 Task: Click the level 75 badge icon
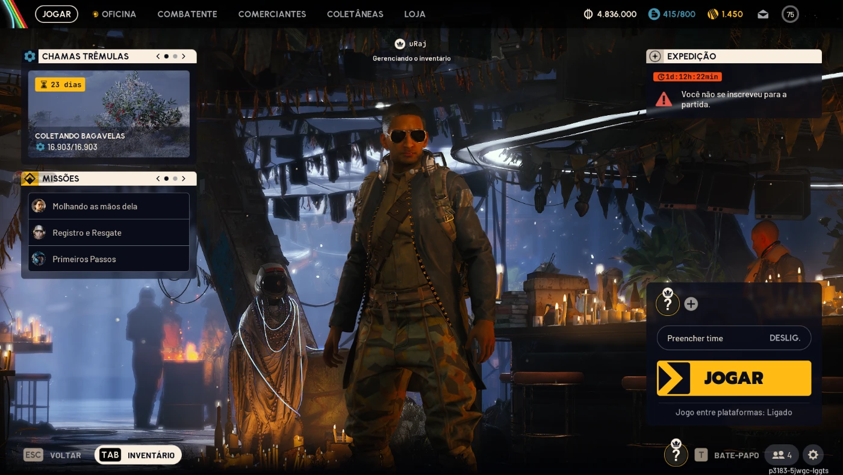tap(790, 14)
